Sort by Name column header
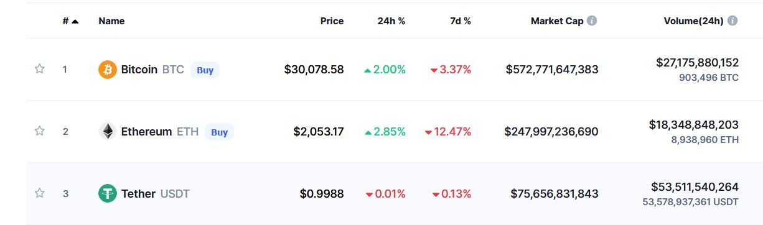Viewport: 763px width, 225px height. coord(111,21)
